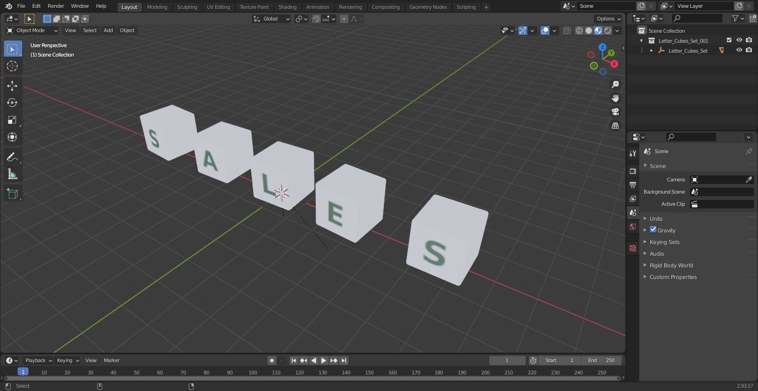Play the animation forward
This screenshot has width=758, height=391.
pyautogui.click(x=324, y=360)
